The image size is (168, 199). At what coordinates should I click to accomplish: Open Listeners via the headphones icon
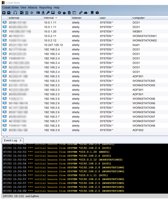click(x=15, y=13)
